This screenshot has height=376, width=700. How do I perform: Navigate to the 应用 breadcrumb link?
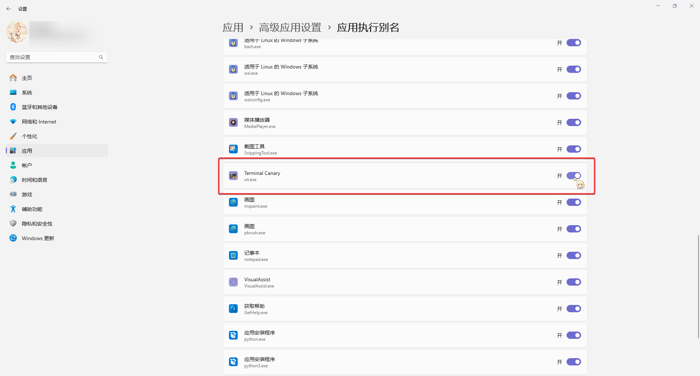(233, 28)
